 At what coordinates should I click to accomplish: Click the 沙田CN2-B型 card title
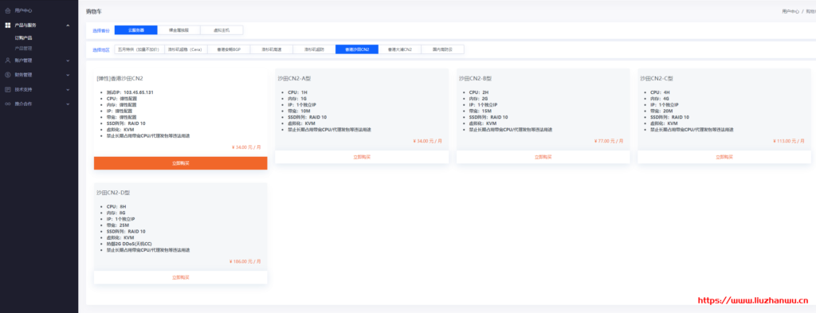(x=475, y=79)
